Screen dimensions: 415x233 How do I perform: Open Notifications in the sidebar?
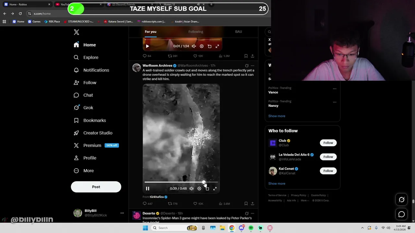pos(91,70)
